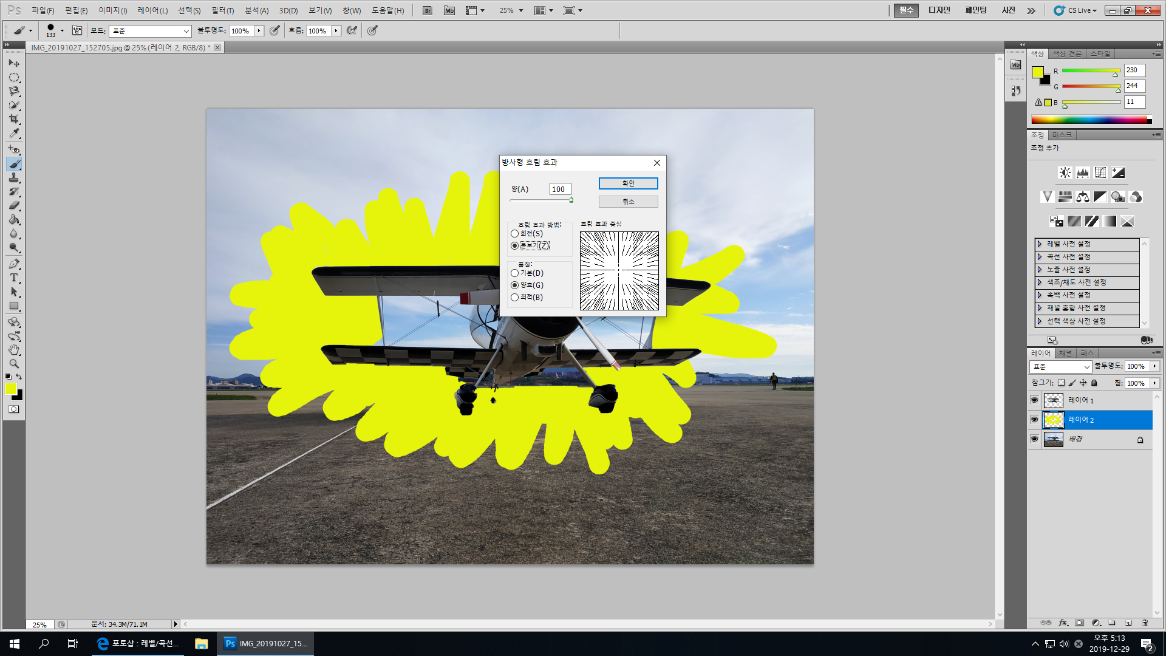The height and width of the screenshot is (656, 1166).
Task: Open the brush mode 표준 dropdown
Action: tap(150, 31)
